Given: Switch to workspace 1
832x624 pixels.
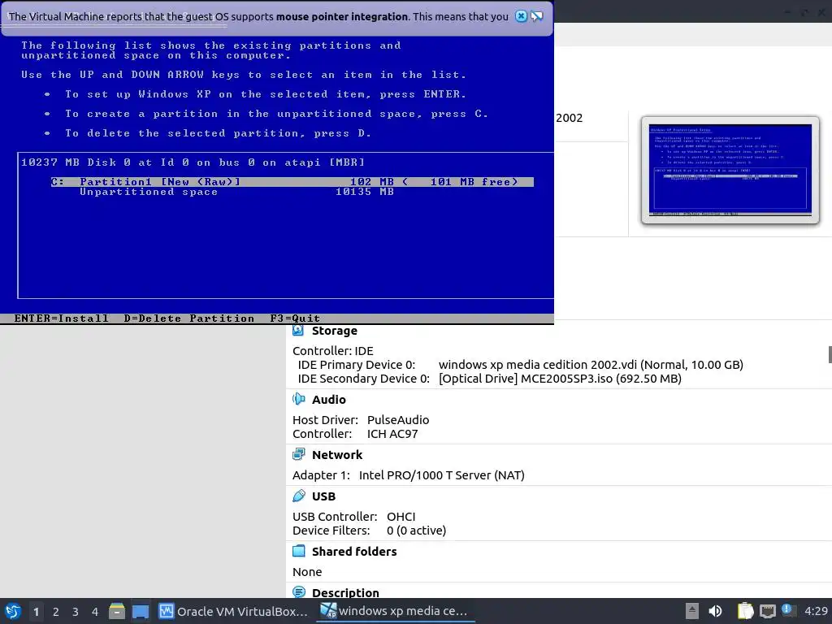Looking at the screenshot, I should (36, 611).
